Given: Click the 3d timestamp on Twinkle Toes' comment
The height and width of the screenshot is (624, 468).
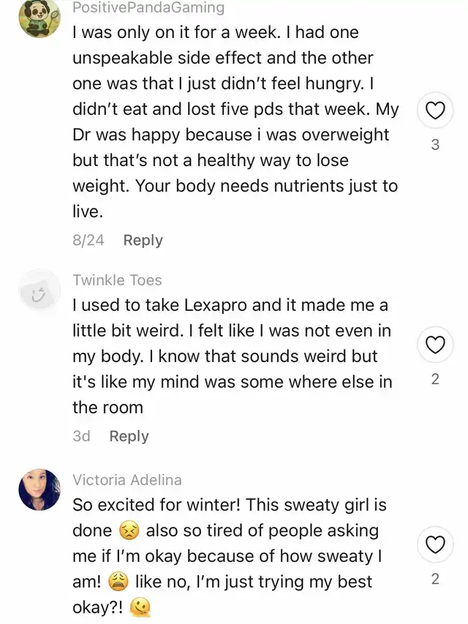Looking at the screenshot, I should (81, 436).
